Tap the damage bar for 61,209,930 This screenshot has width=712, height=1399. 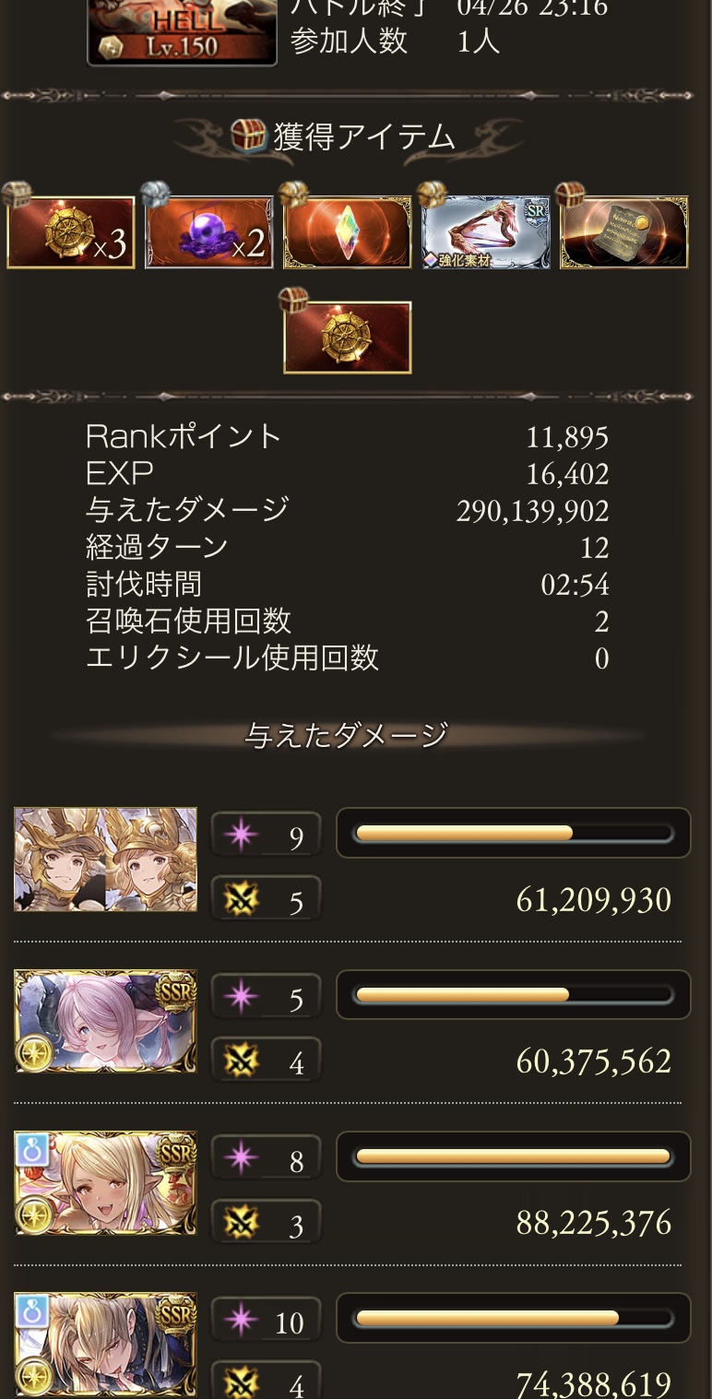514,834
